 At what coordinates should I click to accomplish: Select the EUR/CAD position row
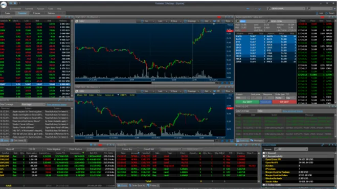tap(57, 159)
